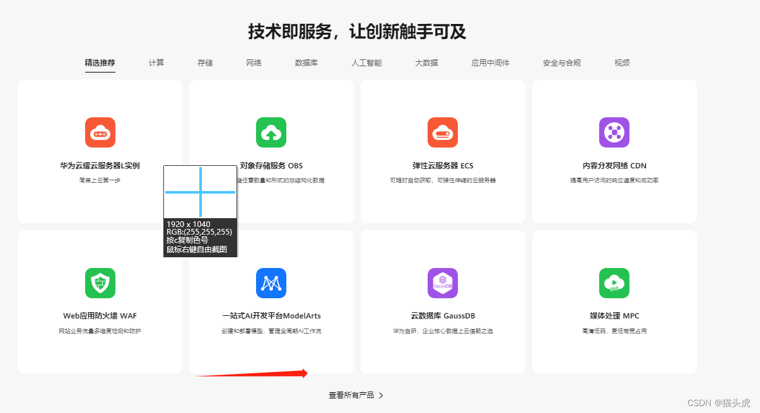Click the description 华为自研，企业核心数据上云信赖之选

(x=443, y=331)
